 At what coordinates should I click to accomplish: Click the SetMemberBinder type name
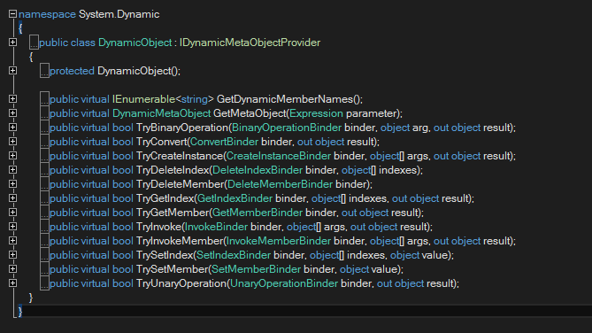pos(256,269)
